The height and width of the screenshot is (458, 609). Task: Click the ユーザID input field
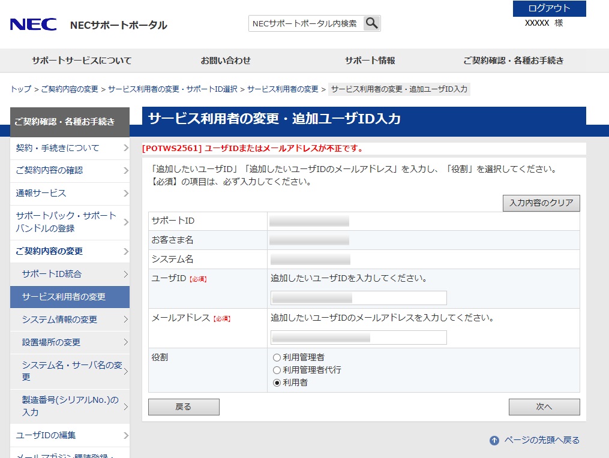(358, 298)
